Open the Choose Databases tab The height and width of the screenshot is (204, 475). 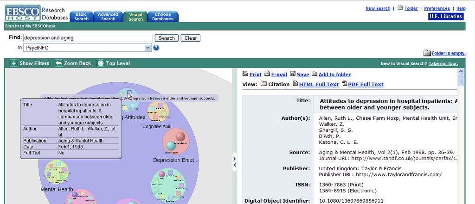point(163,17)
